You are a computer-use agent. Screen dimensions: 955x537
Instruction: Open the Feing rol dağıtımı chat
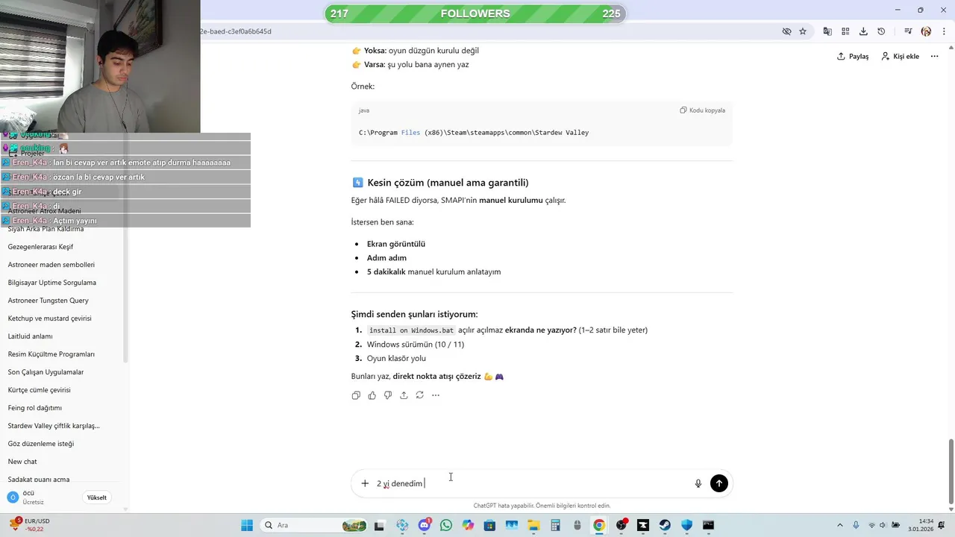34,408
